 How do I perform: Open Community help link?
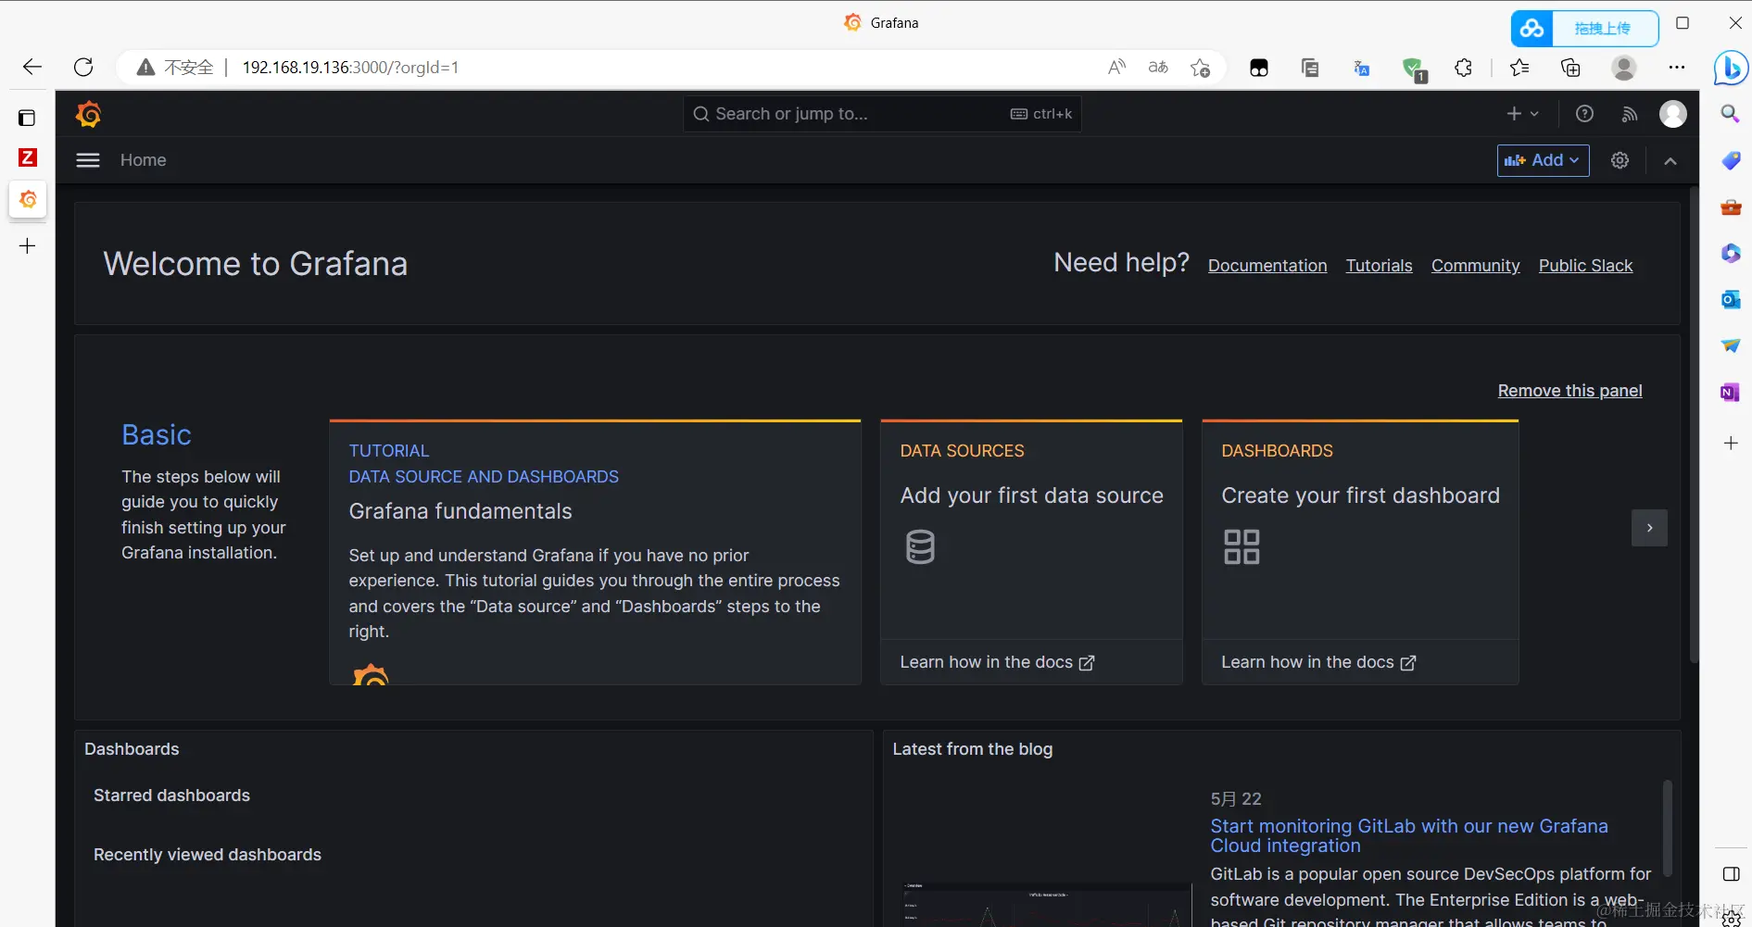pos(1475,266)
